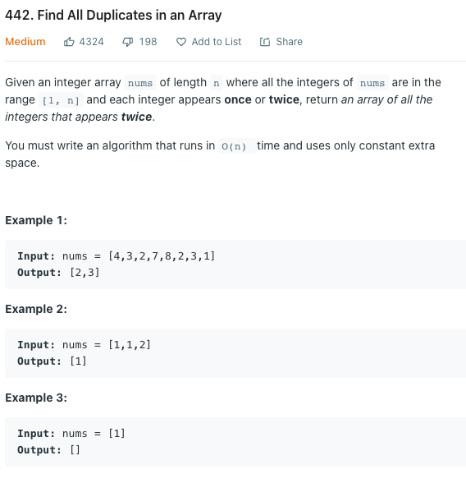
Task: Open the Add to List option
Action: tap(217, 42)
